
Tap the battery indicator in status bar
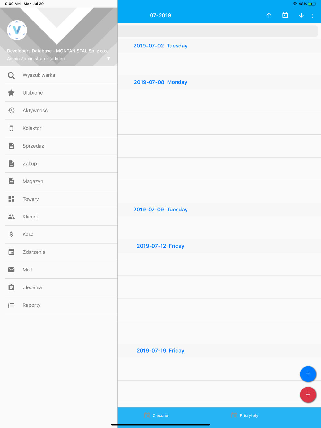coord(312,4)
